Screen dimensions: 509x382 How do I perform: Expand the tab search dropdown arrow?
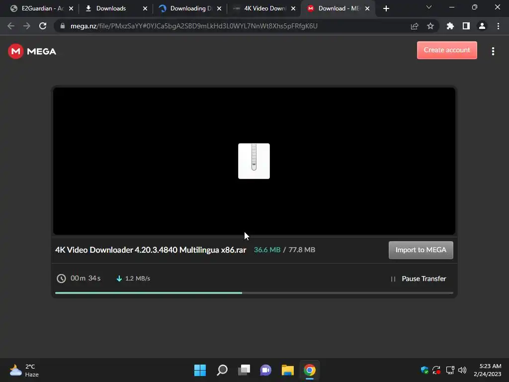(429, 7)
